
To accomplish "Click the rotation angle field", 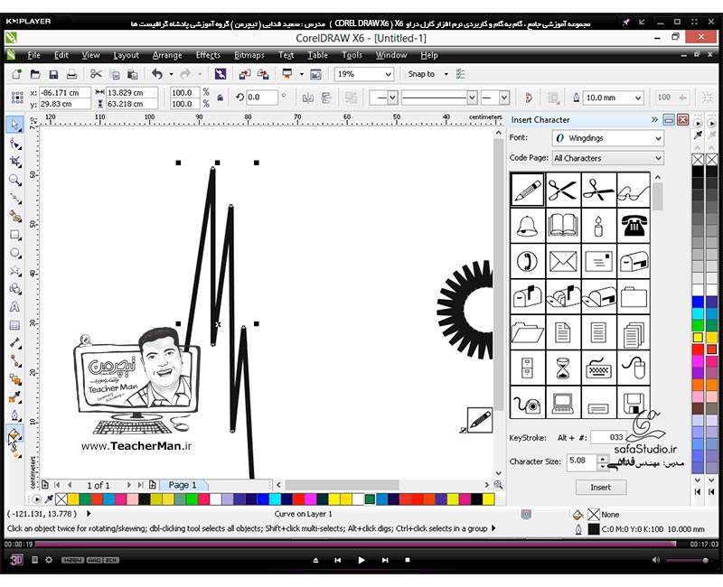I will click(261, 98).
